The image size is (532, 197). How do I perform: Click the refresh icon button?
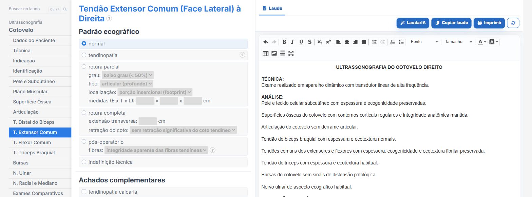pyautogui.click(x=513, y=23)
